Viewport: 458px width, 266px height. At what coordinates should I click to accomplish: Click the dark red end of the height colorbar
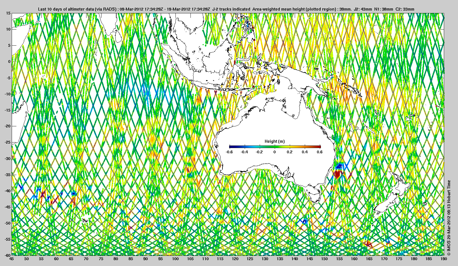pyautogui.click(x=319, y=147)
